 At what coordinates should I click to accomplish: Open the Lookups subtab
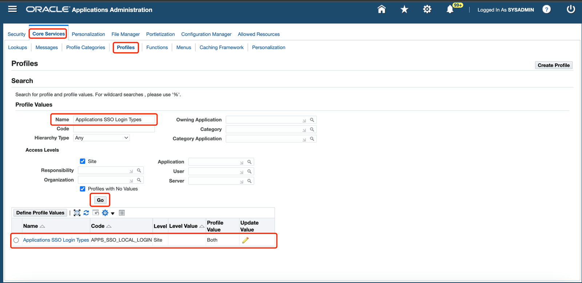pyautogui.click(x=17, y=48)
